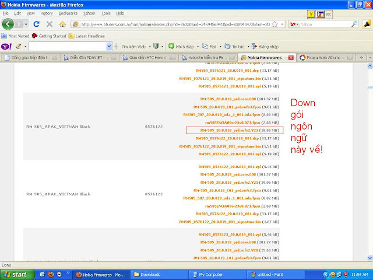Go back to the previous page
This screenshot has width=373, height=280.
8,24
